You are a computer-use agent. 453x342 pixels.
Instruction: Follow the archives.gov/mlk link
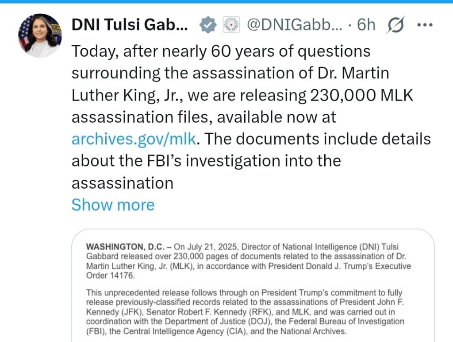pos(134,139)
